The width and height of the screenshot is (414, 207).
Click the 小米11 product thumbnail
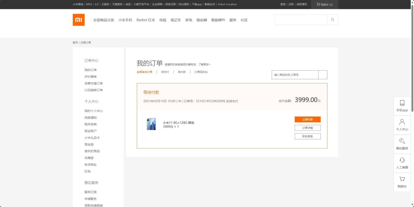(151, 124)
